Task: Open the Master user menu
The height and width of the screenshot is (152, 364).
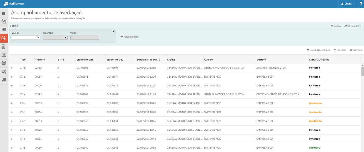Action: coord(348,4)
